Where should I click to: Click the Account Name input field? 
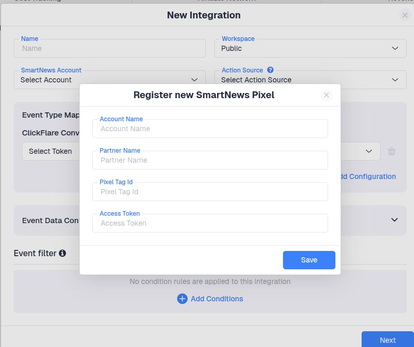pyautogui.click(x=210, y=129)
